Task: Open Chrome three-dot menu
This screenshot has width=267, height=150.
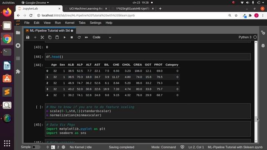Action: [263, 15]
